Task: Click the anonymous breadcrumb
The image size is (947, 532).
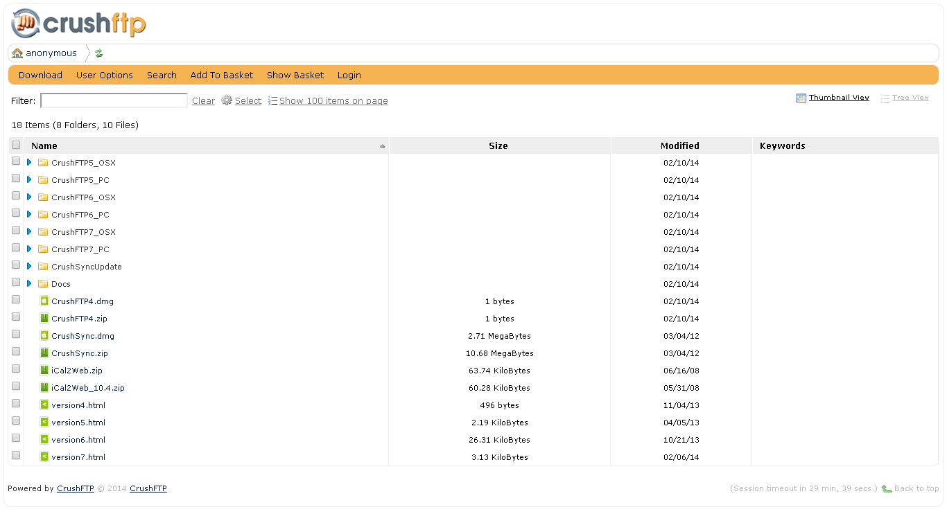Action: tap(51, 53)
